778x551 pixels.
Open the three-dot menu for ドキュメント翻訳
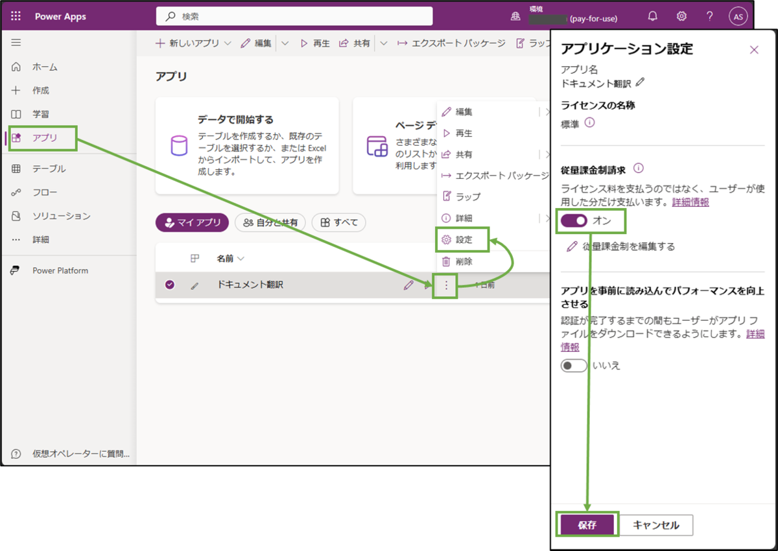pyautogui.click(x=446, y=285)
